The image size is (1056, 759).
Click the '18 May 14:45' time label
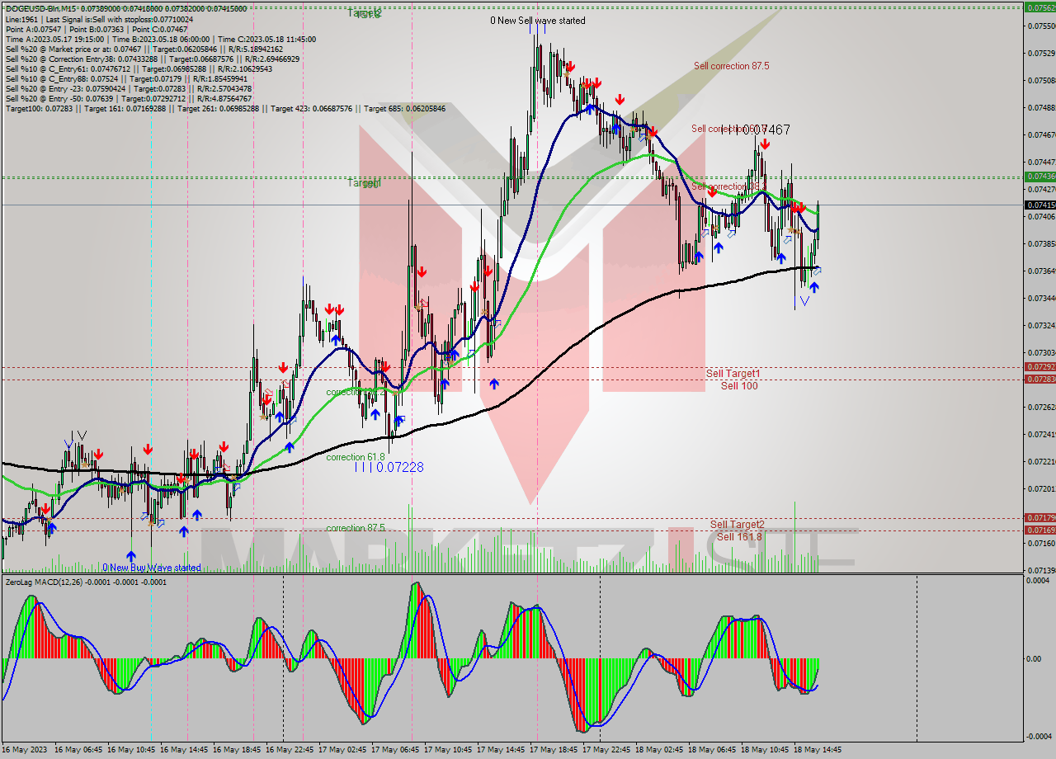pos(818,750)
